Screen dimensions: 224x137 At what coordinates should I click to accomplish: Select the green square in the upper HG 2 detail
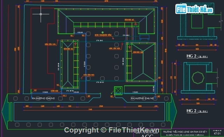(x=197, y=21)
